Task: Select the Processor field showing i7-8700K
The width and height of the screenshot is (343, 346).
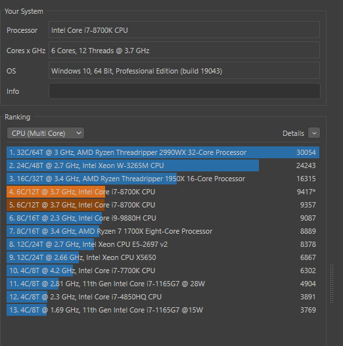Action: click(184, 30)
